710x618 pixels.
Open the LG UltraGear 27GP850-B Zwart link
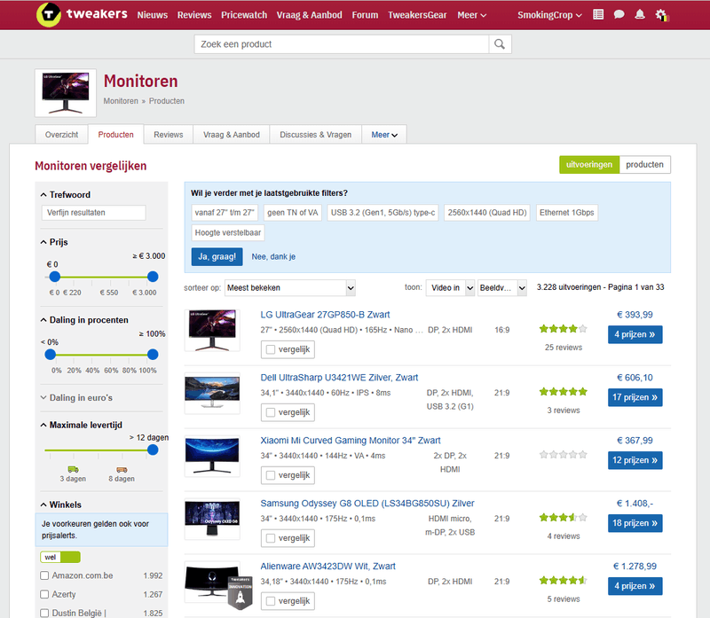[x=325, y=315]
